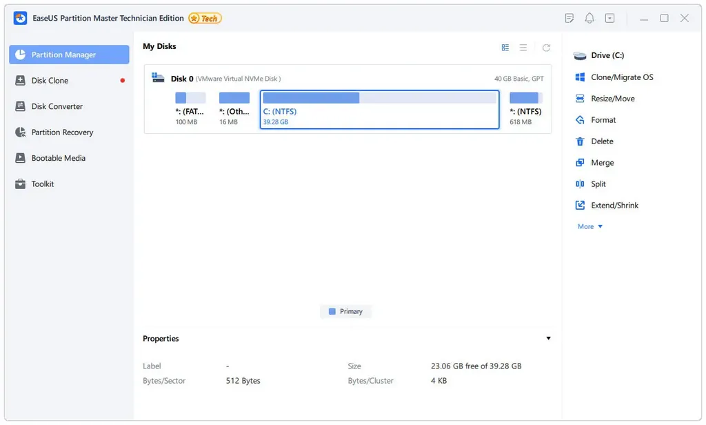Open Disk Clone in the sidebar
Screen dimensions: 706x425
69,81
